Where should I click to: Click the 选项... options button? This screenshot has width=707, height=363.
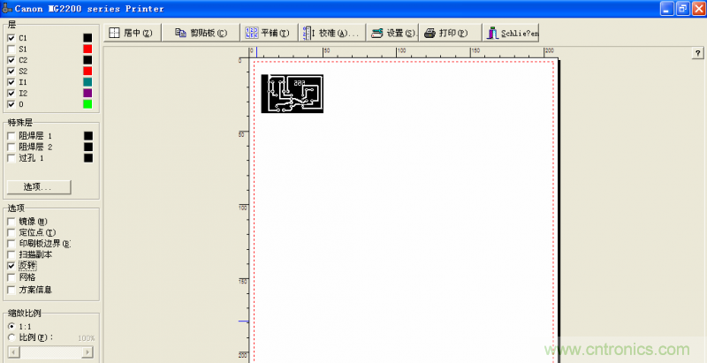[x=38, y=187]
